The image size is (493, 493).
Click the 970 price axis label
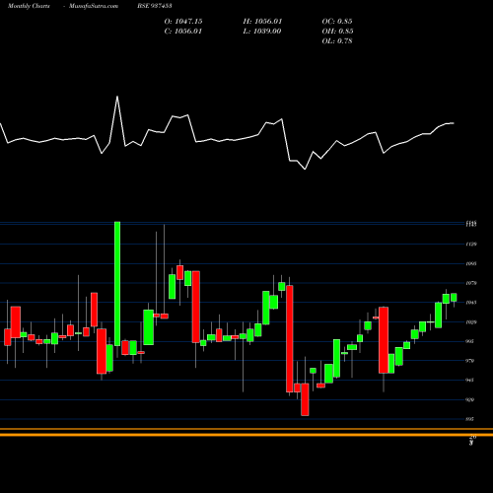coord(470,361)
